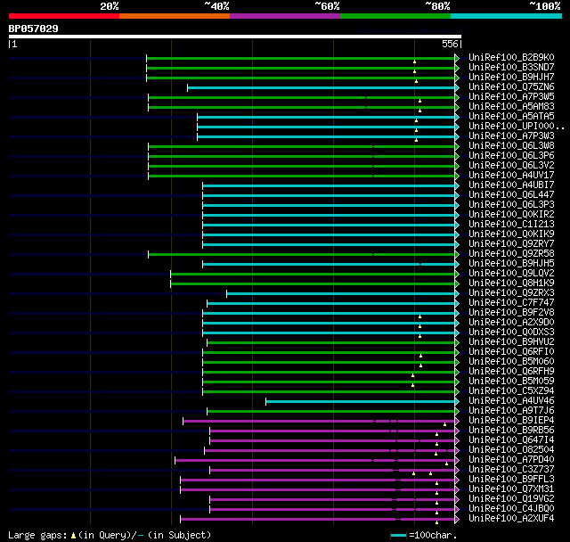Click the UniRef100_Q9ZR58 label

[511, 254]
